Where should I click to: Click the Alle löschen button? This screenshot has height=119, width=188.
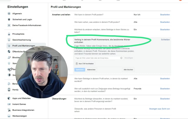[x=128, y=69]
